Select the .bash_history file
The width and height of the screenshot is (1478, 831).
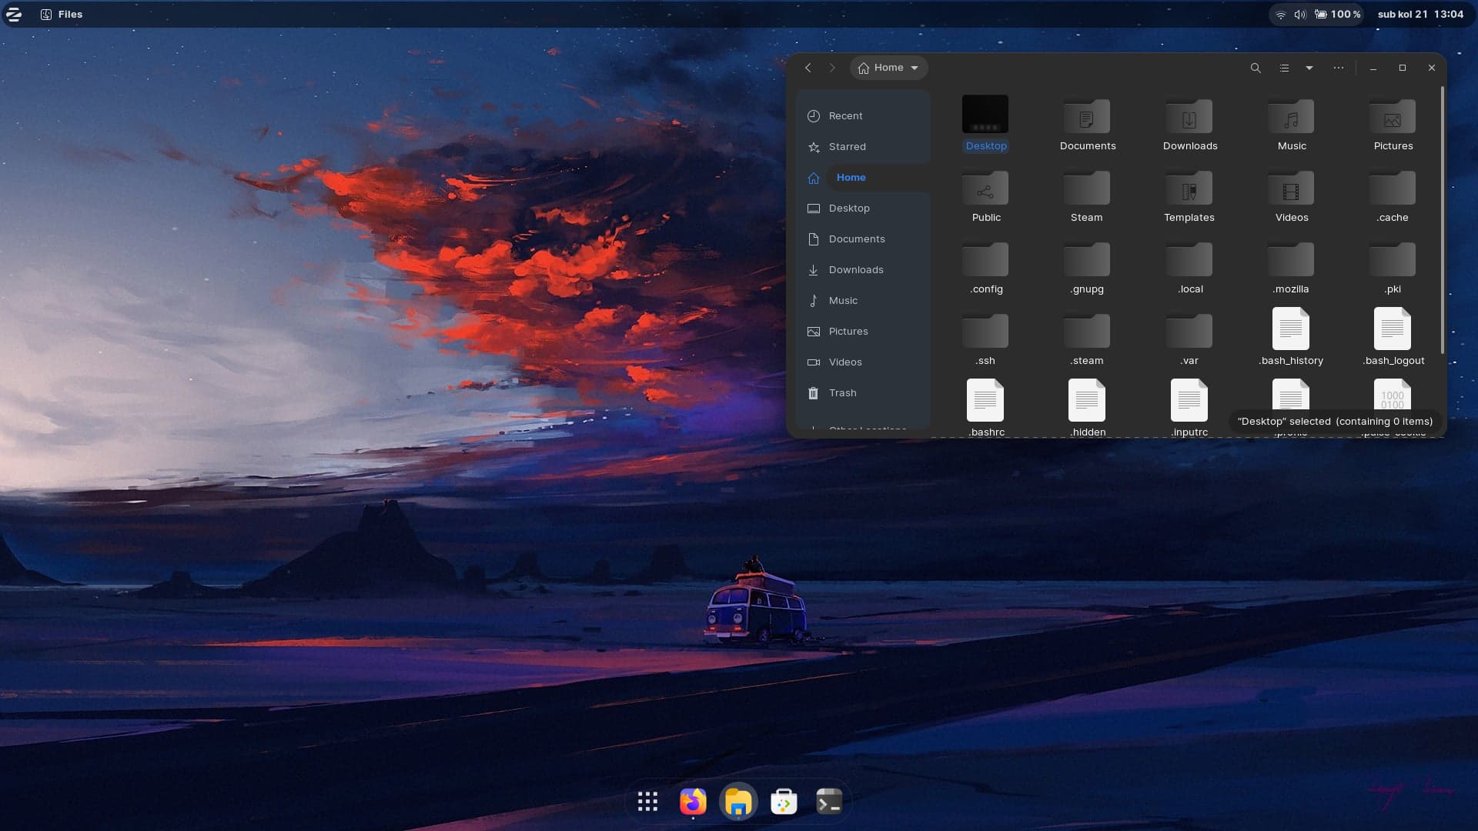pyautogui.click(x=1291, y=329)
